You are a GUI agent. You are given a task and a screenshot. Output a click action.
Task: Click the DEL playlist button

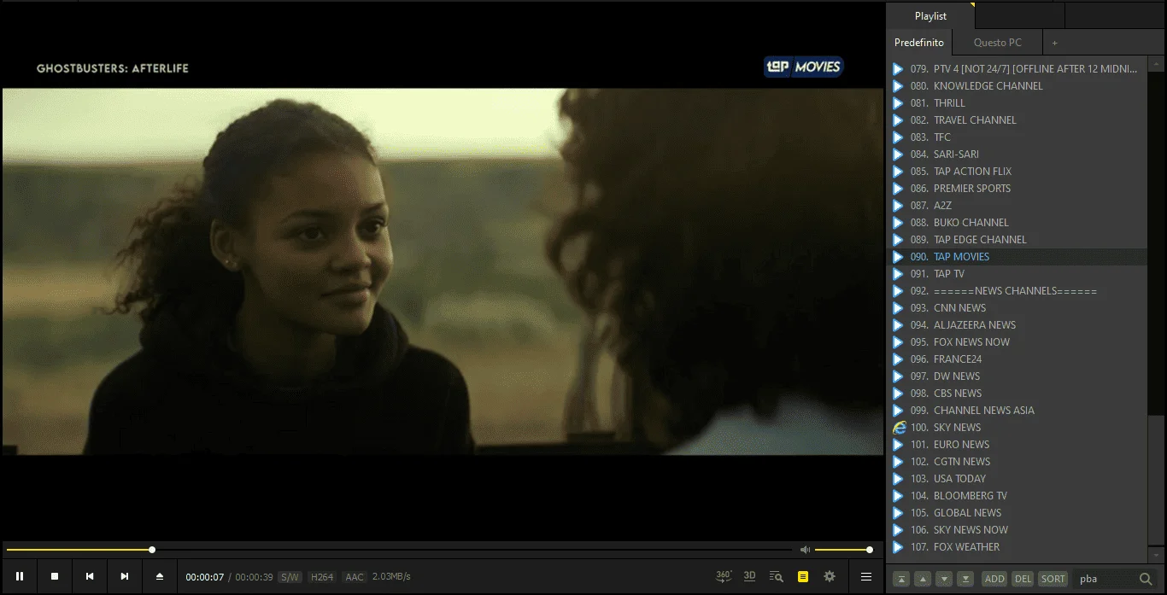[x=1023, y=579]
